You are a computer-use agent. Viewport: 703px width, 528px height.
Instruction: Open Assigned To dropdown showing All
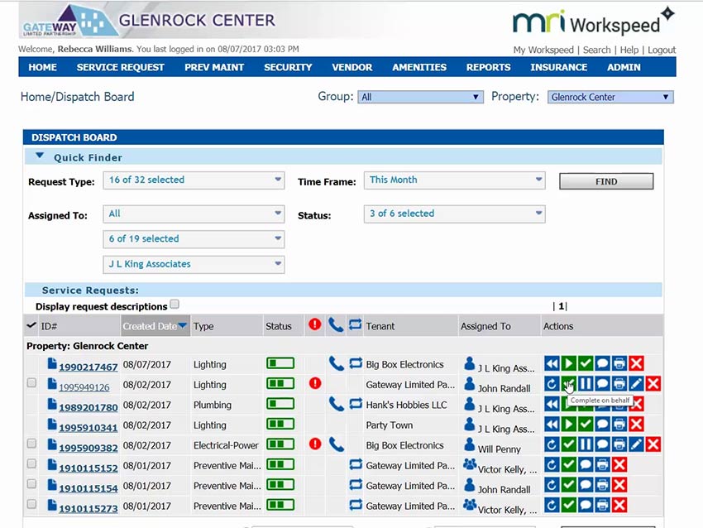(x=194, y=214)
